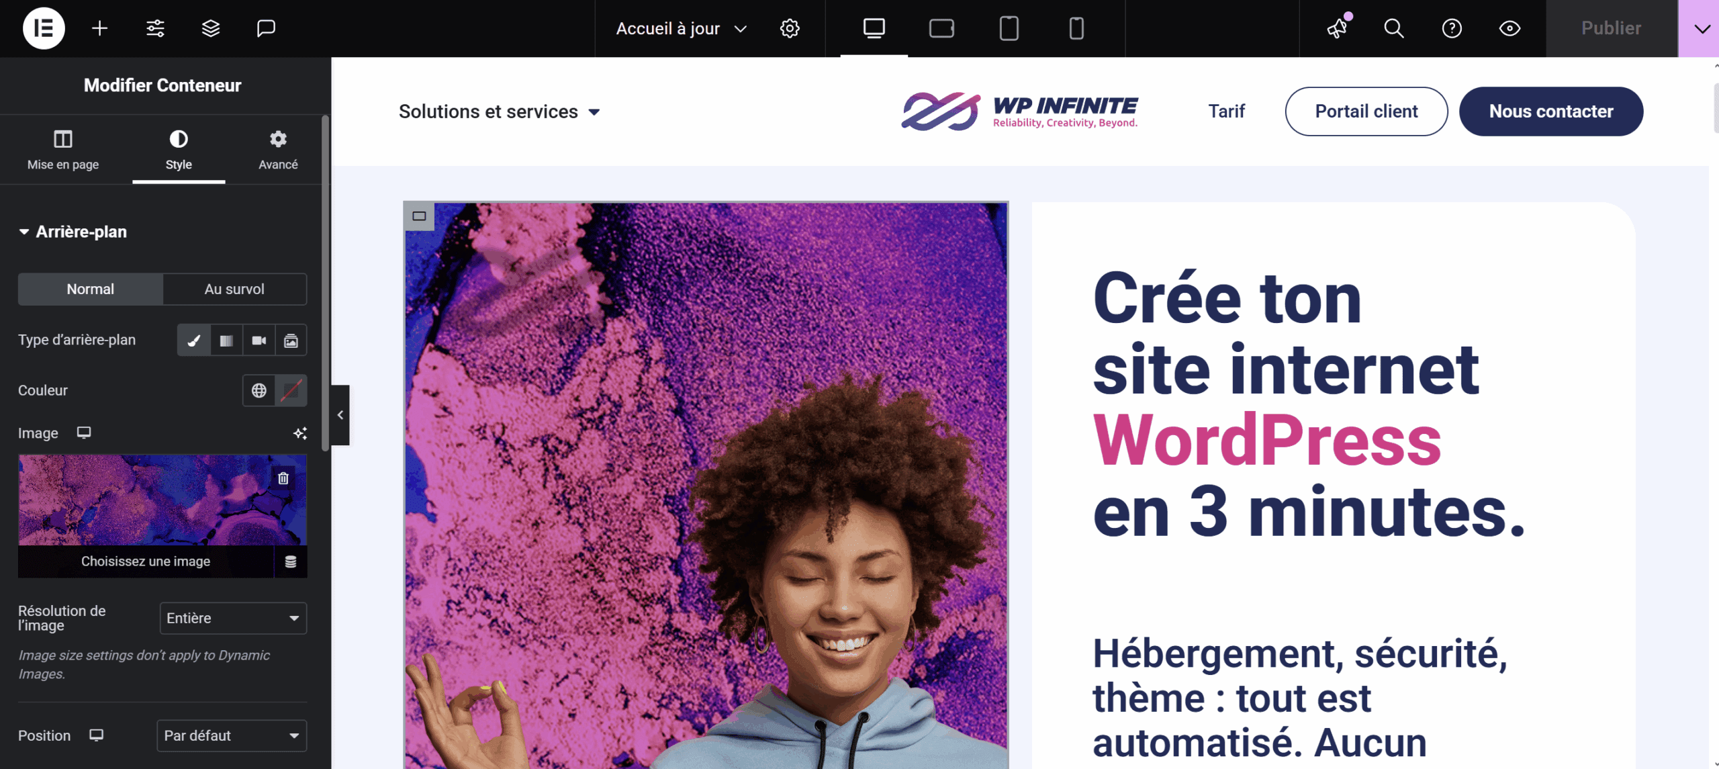Click the Nous contacter button

pyautogui.click(x=1551, y=111)
